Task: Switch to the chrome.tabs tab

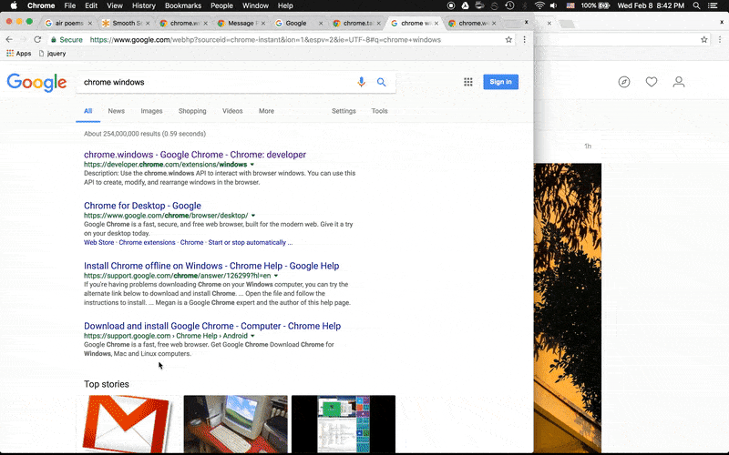Action: tap(358, 23)
